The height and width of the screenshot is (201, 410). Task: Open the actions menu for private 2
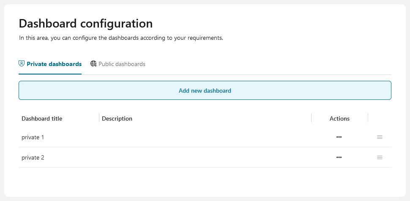(339, 157)
